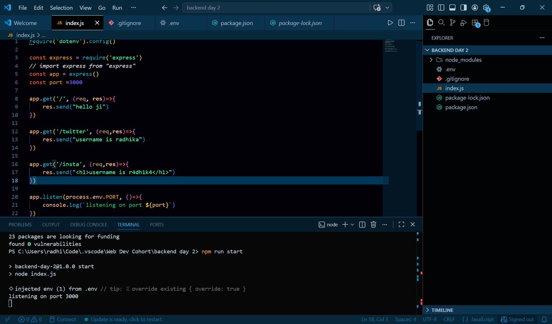Split the editor to the right
Image resolution: width=552 pixels, height=324 pixels.
tap(401, 23)
